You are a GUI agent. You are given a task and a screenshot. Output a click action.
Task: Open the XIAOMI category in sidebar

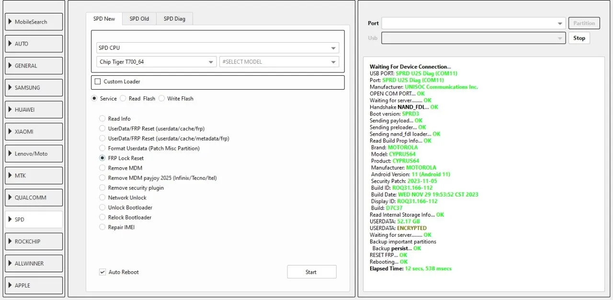click(x=34, y=131)
